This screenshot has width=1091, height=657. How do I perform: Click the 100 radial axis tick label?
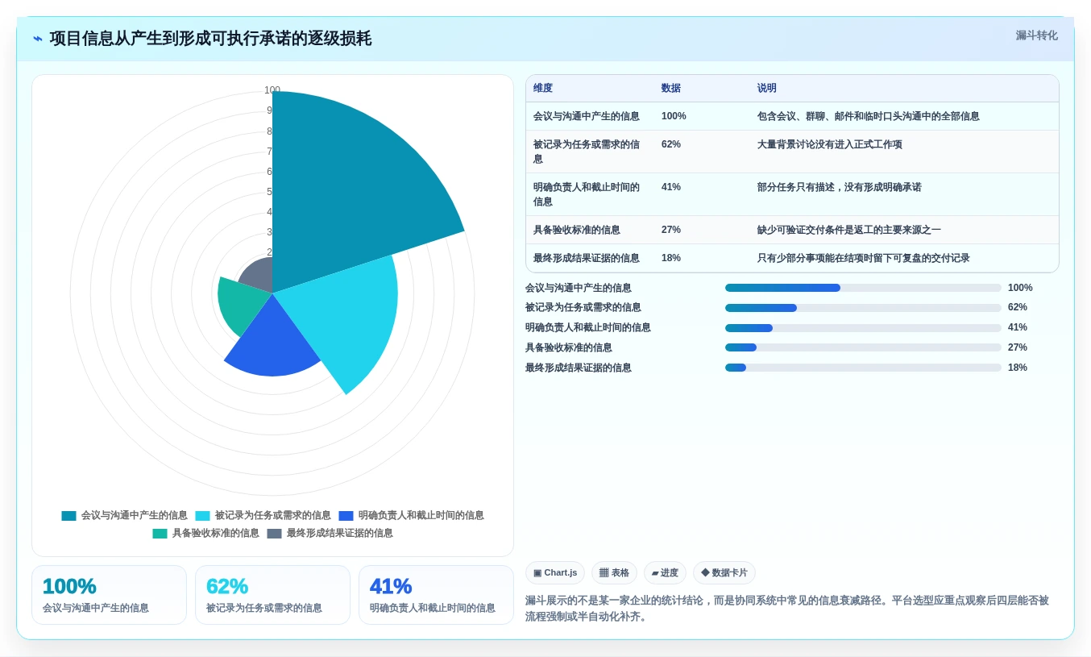(272, 90)
